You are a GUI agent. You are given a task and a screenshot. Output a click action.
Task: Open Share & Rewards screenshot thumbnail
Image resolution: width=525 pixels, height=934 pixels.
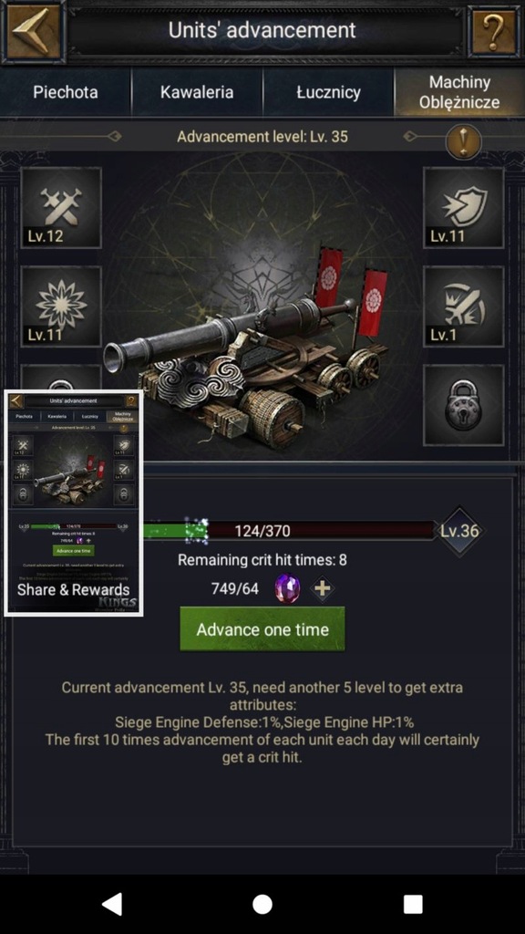pyautogui.click(x=73, y=503)
